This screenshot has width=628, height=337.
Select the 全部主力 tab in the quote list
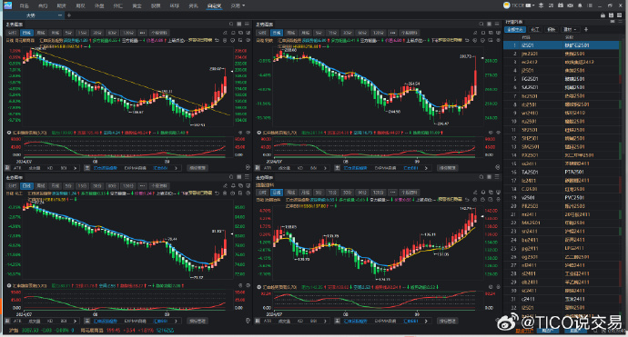[x=515, y=30]
